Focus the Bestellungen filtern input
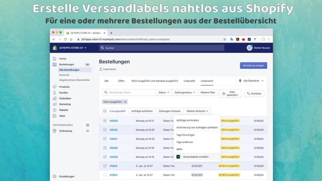The image size is (322, 181). 129,93
